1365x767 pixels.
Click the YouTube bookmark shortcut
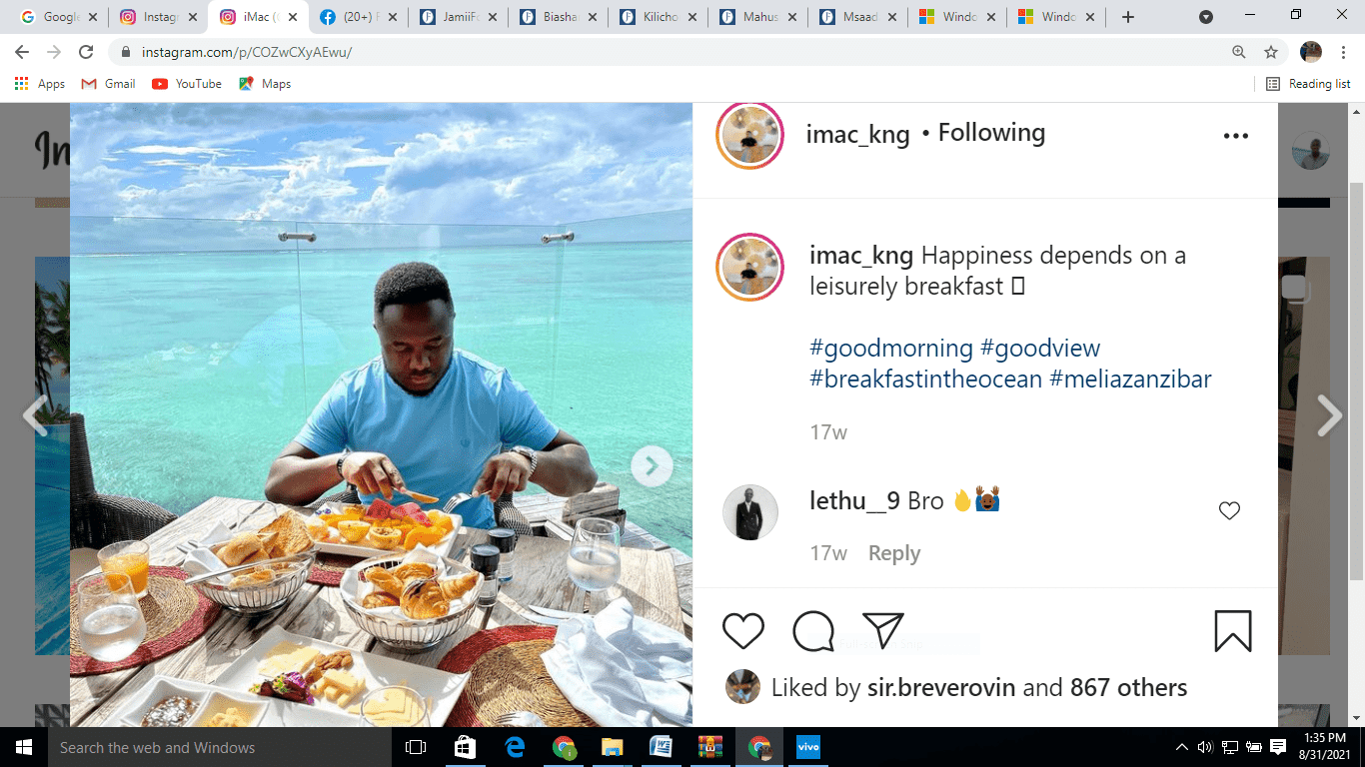(x=187, y=84)
